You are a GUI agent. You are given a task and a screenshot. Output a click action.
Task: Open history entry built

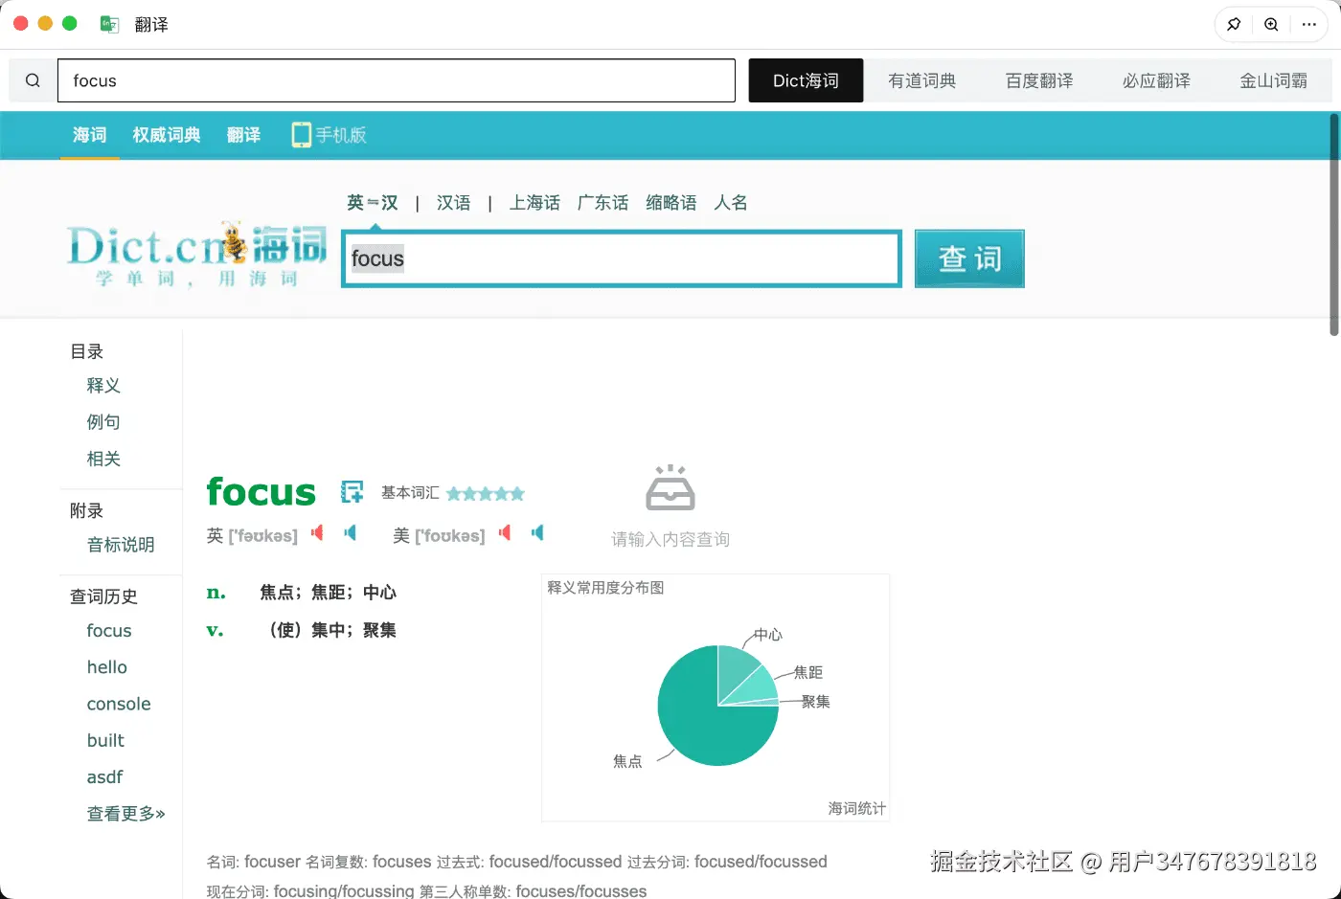click(x=105, y=740)
